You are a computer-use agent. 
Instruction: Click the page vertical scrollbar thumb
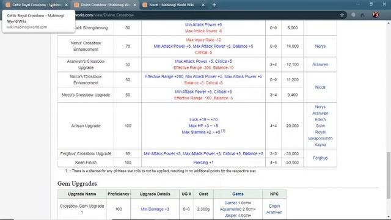click(x=389, y=175)
